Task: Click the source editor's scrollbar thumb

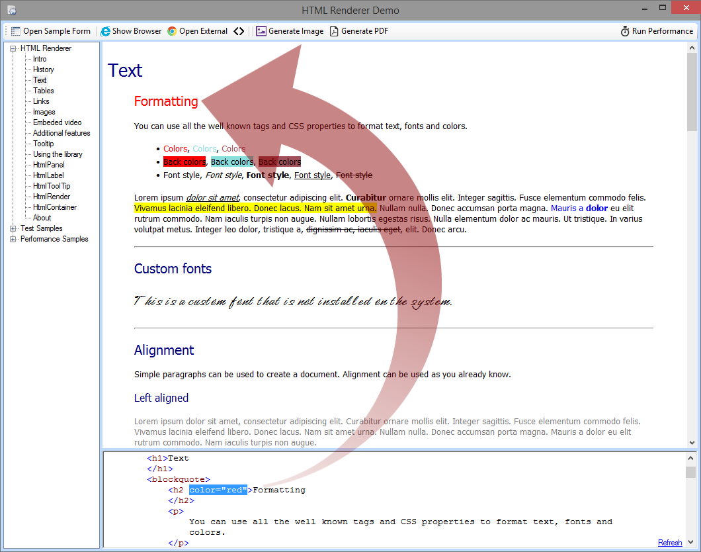Action: pos(690,472)
